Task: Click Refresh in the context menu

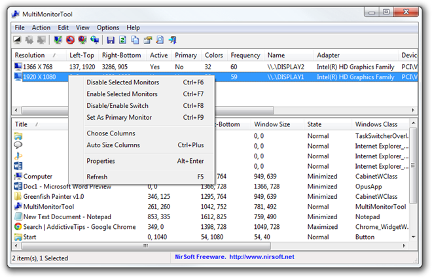Action: tap(141, 177)
